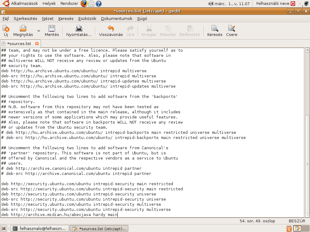Select the *sources.list document tab
The width and height of the screenshot is (310, 232).
pos(19,43)
